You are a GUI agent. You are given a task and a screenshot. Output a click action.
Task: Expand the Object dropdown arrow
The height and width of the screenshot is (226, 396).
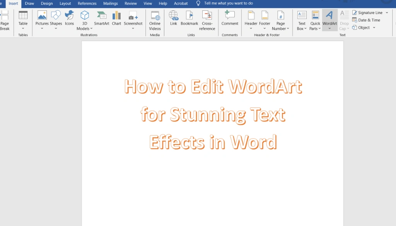coord(374,27)
